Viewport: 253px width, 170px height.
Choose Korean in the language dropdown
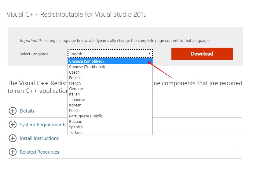75,105
